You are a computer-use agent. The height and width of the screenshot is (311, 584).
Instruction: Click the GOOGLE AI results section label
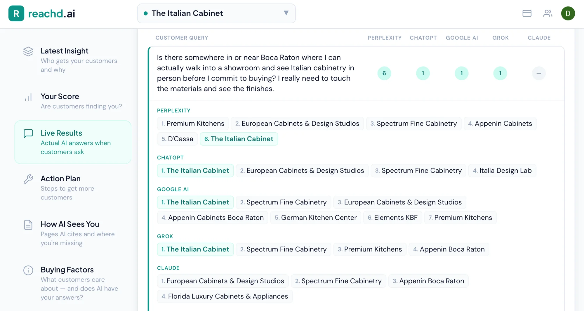(173, 190)
